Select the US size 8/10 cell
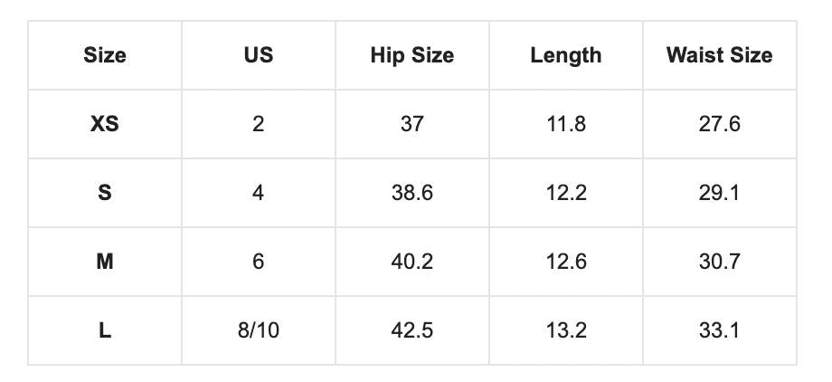832x382 pixels. (x=259, y=330)
